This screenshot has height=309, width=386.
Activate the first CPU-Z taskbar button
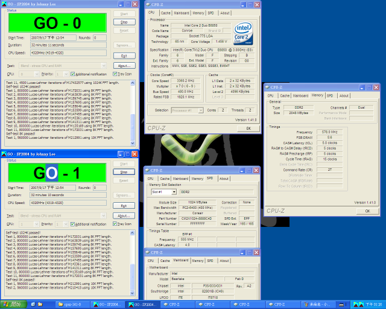click(178, 305)
